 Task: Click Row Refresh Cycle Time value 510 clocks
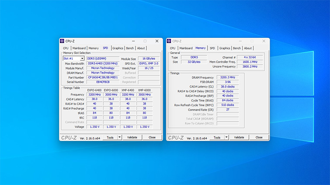(228, 105)
